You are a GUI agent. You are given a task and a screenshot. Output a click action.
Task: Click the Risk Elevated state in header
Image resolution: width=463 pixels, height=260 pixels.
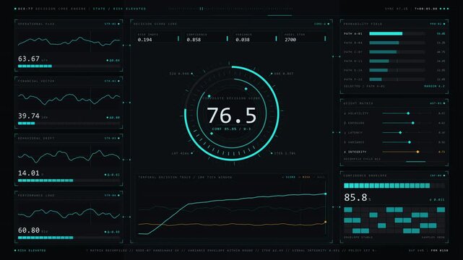click(129, 9)
